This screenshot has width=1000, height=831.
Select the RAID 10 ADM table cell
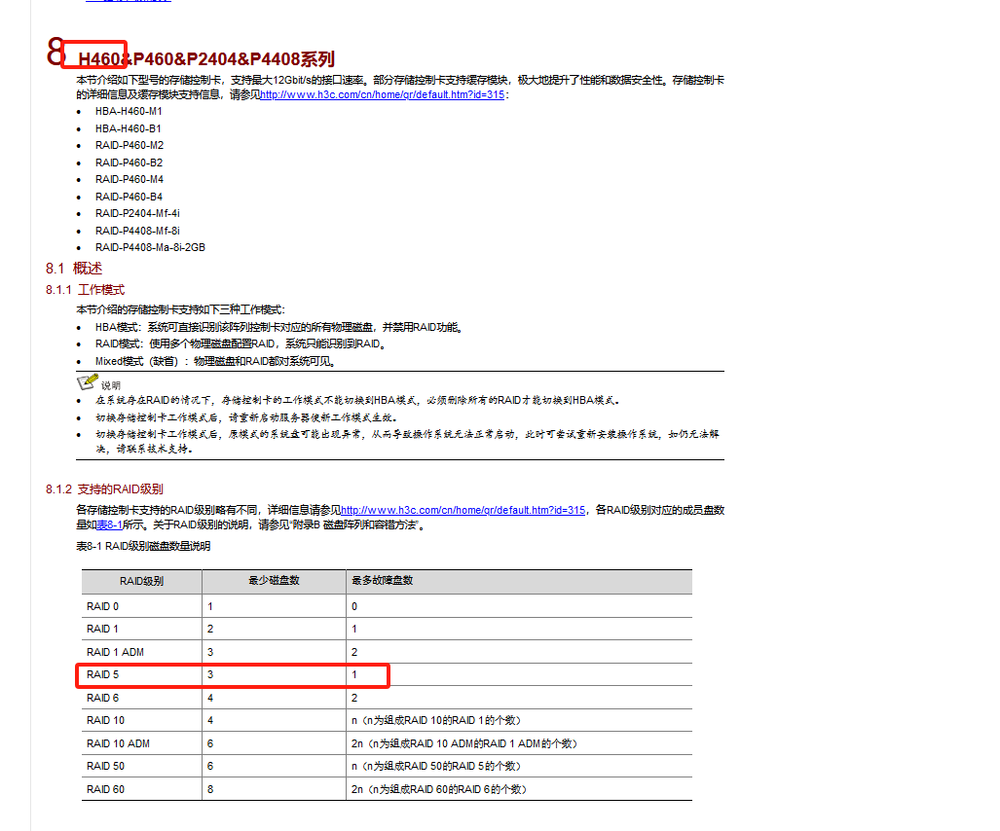(x=141, y=743)
